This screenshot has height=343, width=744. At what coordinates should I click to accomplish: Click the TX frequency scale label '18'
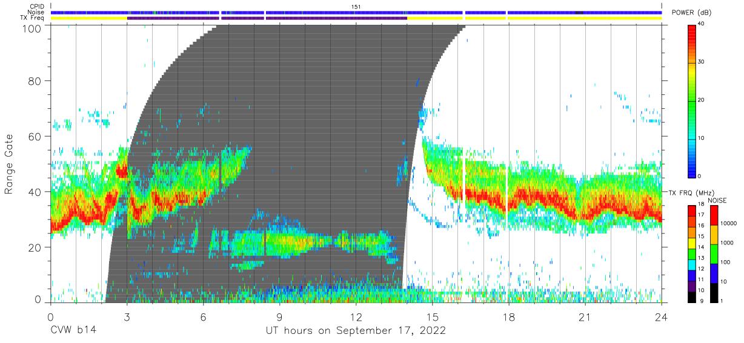click(x=702, y=205)
